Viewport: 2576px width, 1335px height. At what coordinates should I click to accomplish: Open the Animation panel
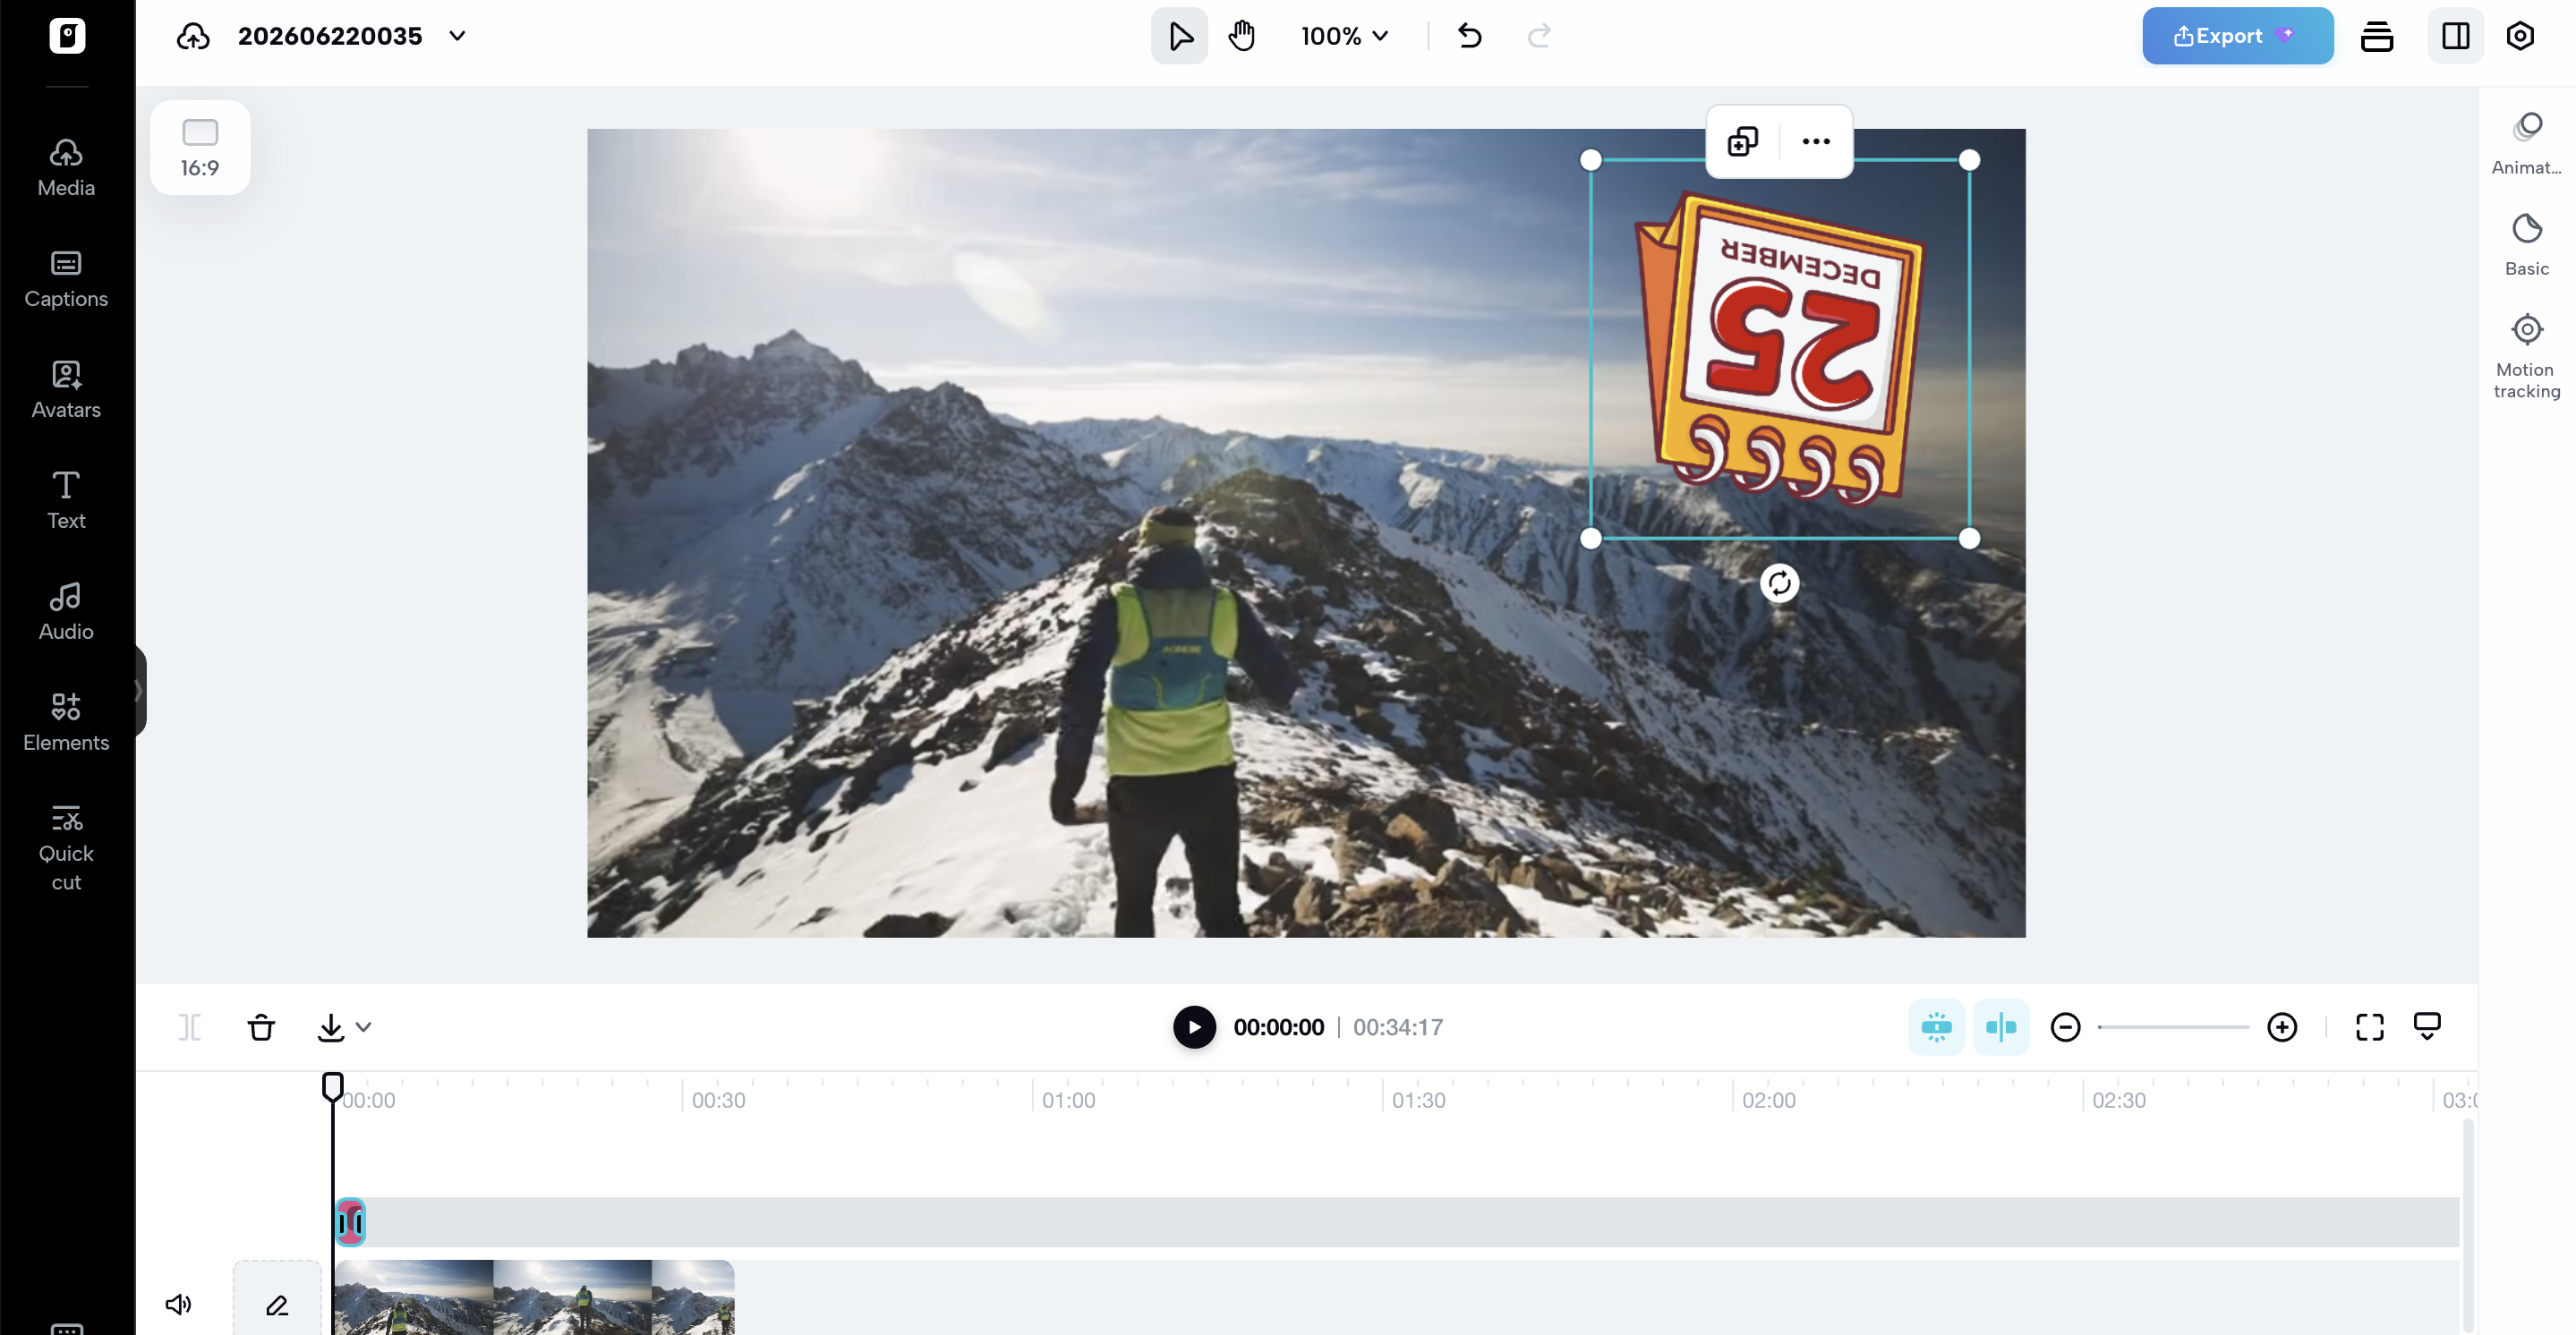(x=2526, y=144)
